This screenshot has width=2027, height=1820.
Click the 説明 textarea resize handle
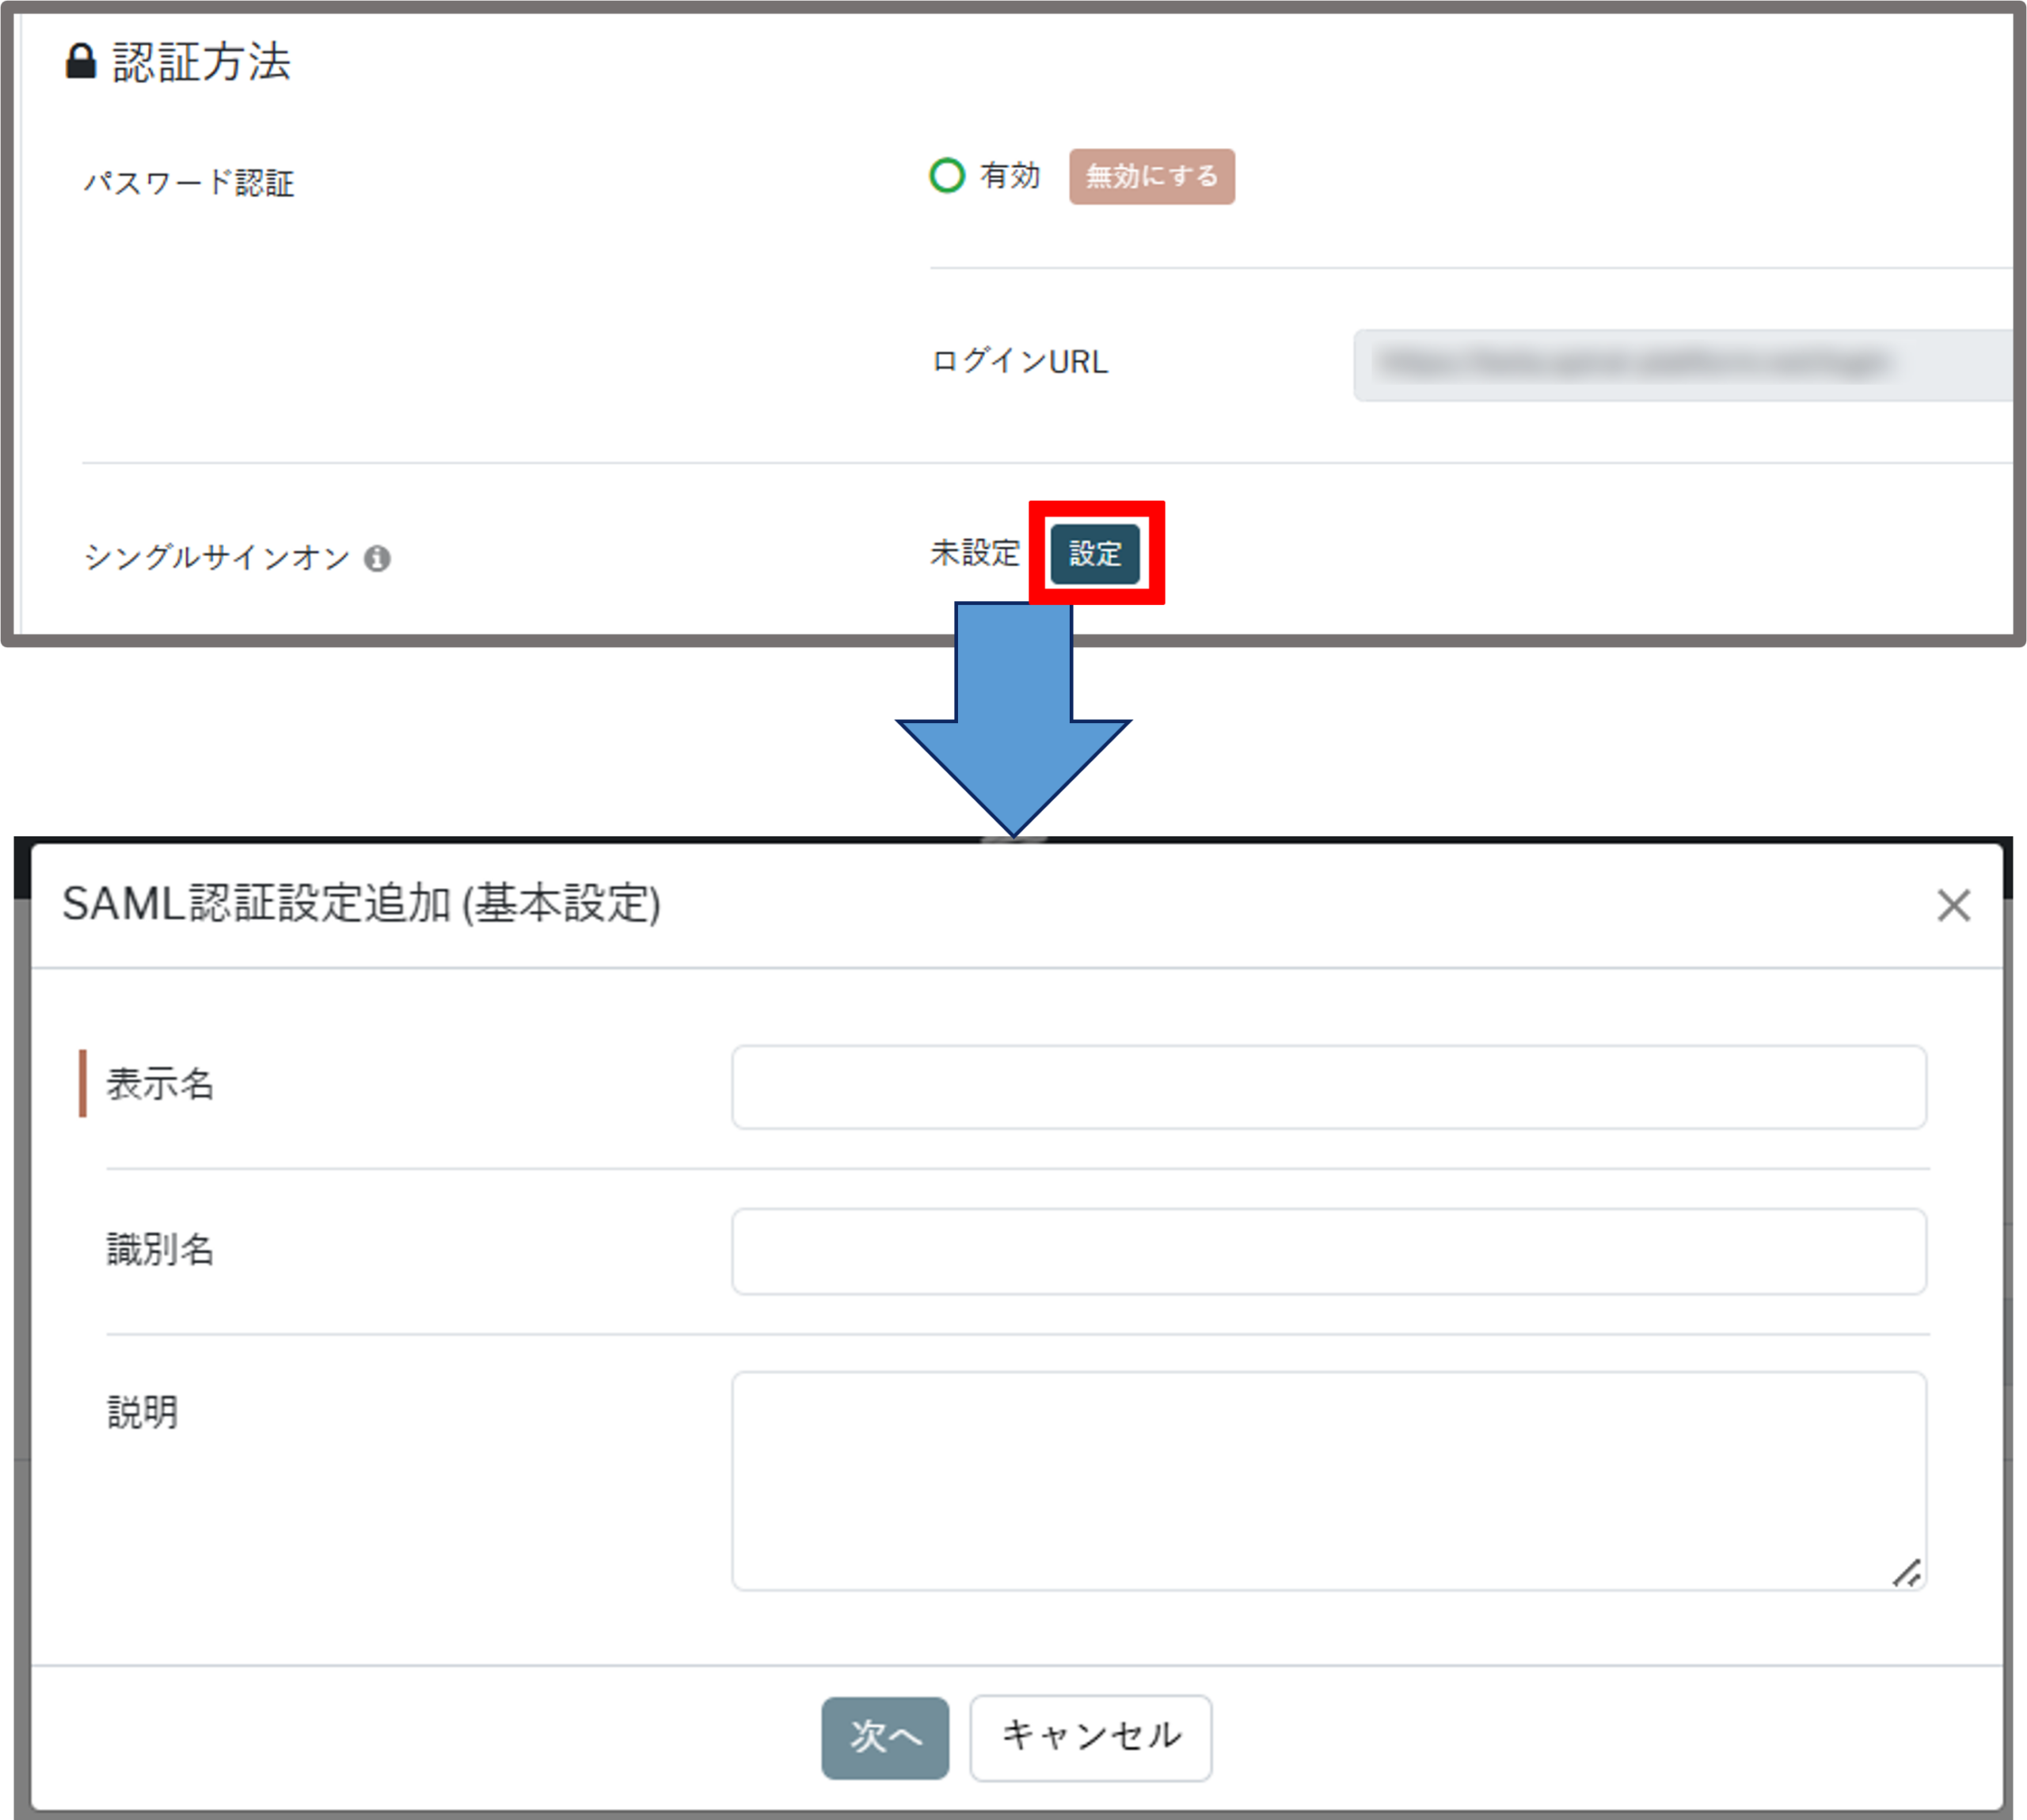(1907, 1573)
